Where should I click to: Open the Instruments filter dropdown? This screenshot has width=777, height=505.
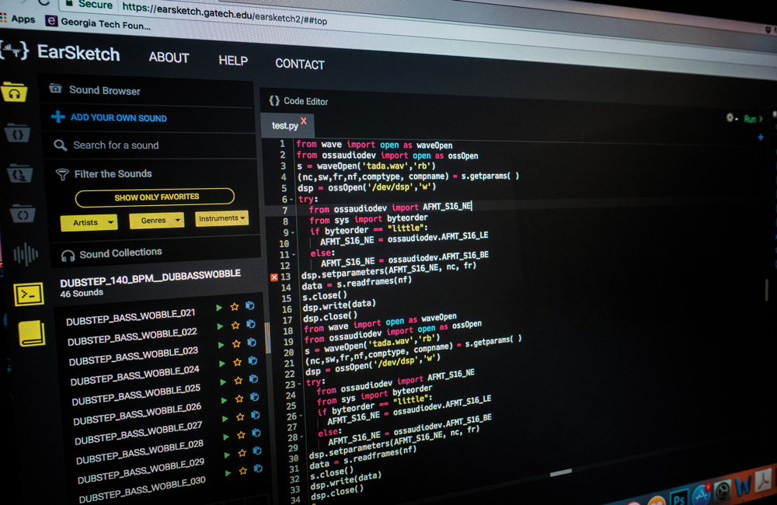[x=221, y=218]
